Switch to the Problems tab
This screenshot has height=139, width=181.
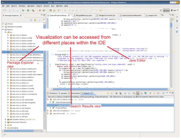tap(52, 93)
